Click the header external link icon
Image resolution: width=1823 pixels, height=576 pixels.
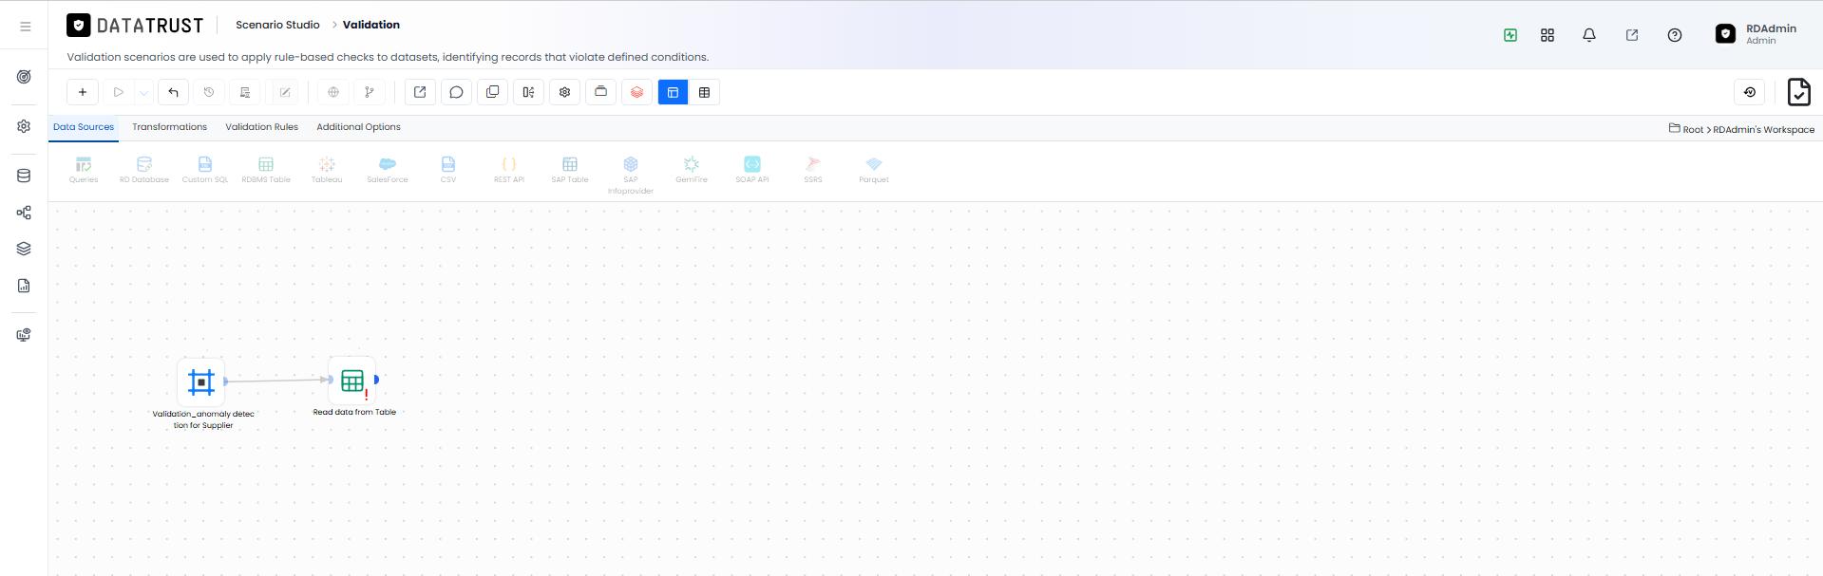coord(1632,35)
